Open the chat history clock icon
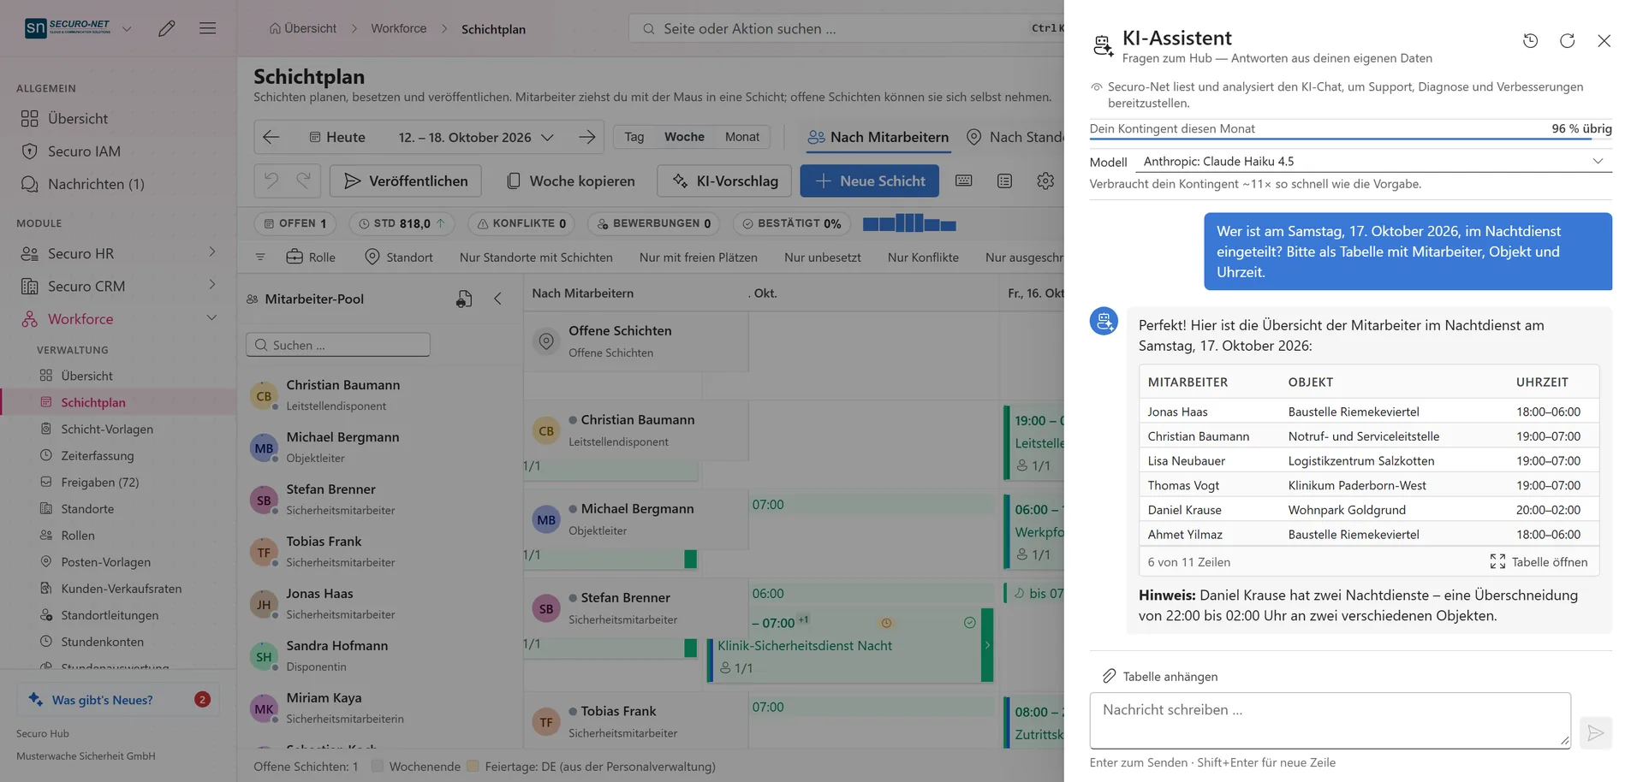This screenshot has height=782, width=1637. 1530,40
